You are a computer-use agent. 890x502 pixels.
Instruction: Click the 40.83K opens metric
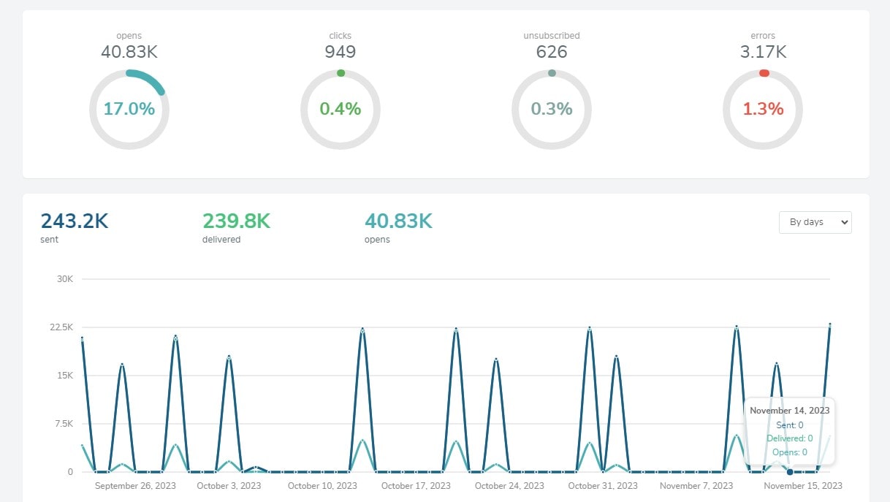398,221
